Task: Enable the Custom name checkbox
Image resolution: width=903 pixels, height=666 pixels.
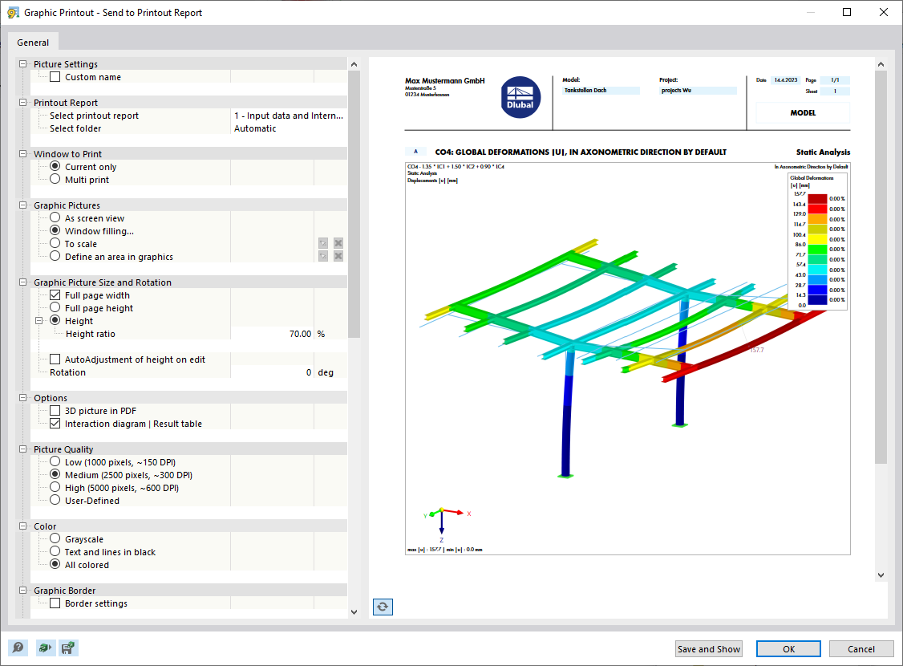Action: 55,77
